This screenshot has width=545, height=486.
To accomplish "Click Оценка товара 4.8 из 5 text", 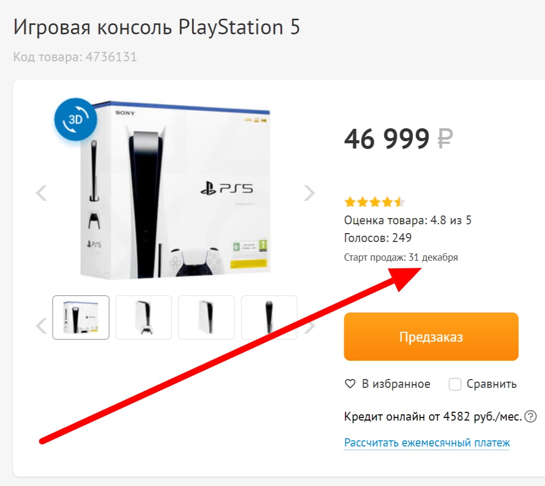I will pyautogui.click(x=407, y=220).
